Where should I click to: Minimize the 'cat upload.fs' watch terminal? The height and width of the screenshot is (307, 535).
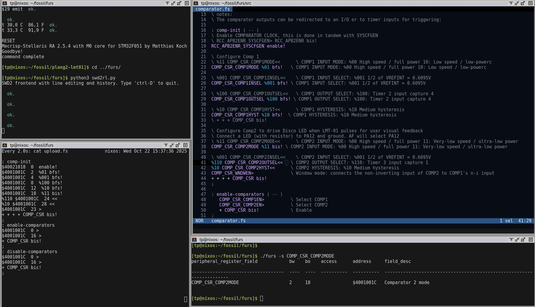[172, 145]
